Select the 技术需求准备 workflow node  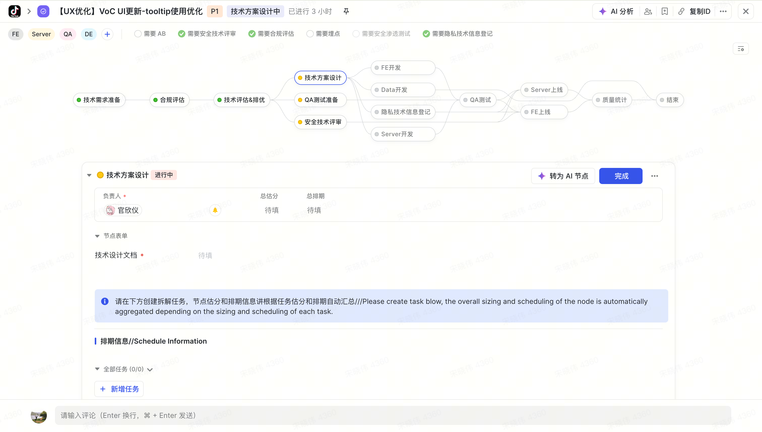click(x=99, y=100)
